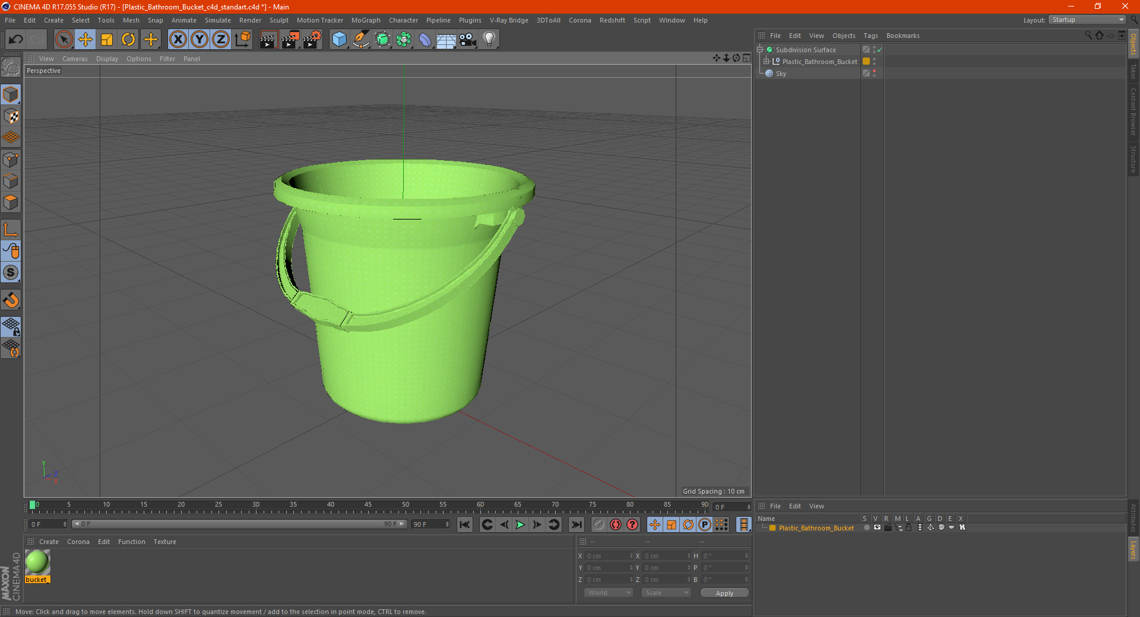The width and height of the screenshot is (1140, 617).
Task: Switch to Model mode
Action: point(11,95)
